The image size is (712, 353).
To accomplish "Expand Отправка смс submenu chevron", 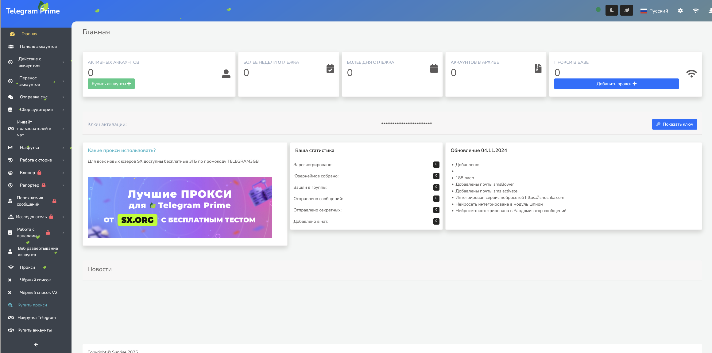I will click(x=63, y=97).
